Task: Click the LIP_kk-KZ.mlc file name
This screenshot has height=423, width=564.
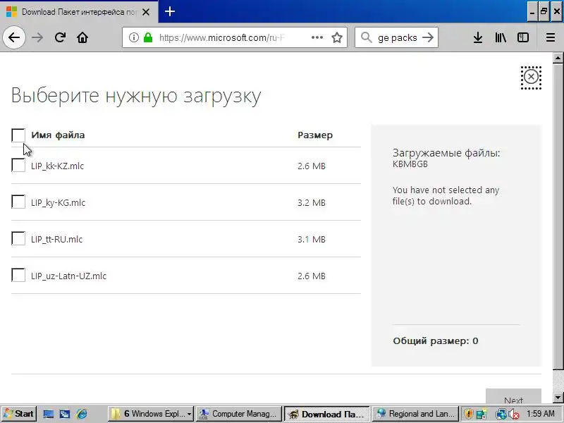Action: pos(58,166)
